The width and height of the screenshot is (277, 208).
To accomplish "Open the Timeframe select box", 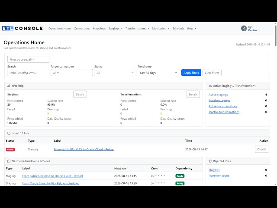I will pos(159,73).
